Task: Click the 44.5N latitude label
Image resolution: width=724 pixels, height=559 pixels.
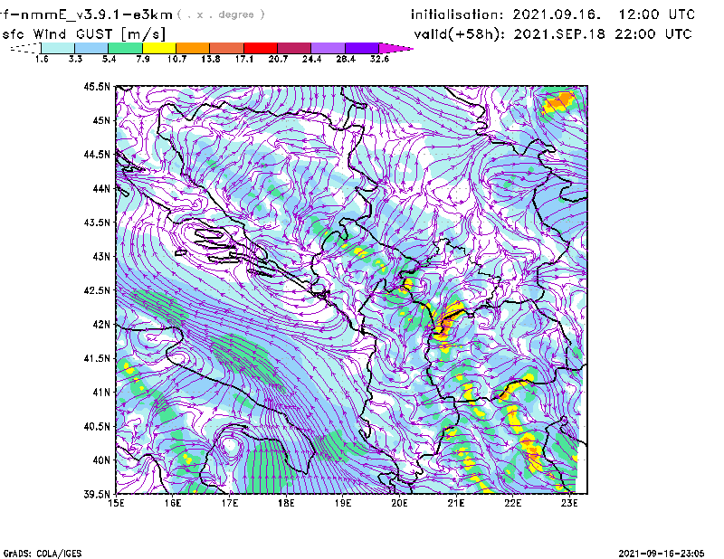Action: click(x=97, y=154)
